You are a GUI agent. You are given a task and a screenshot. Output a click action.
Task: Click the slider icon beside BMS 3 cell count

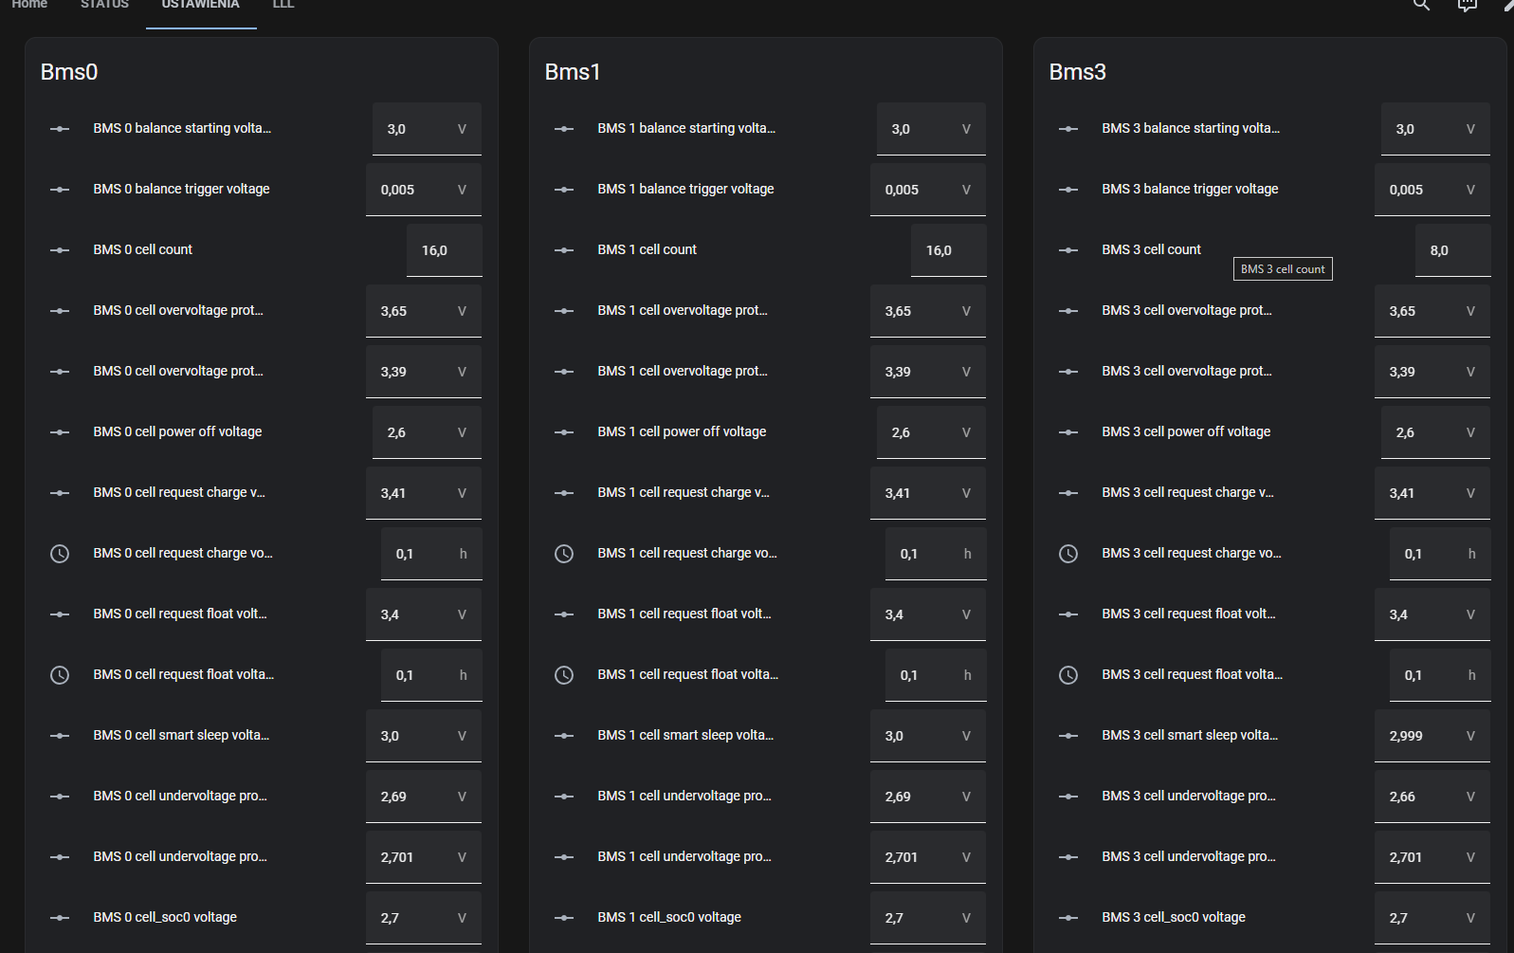[1068, 250]
